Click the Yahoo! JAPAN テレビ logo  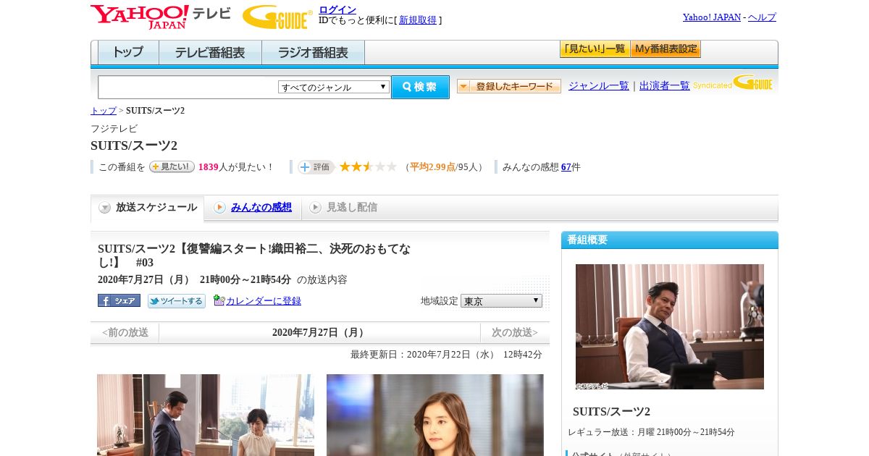(161, 17)
